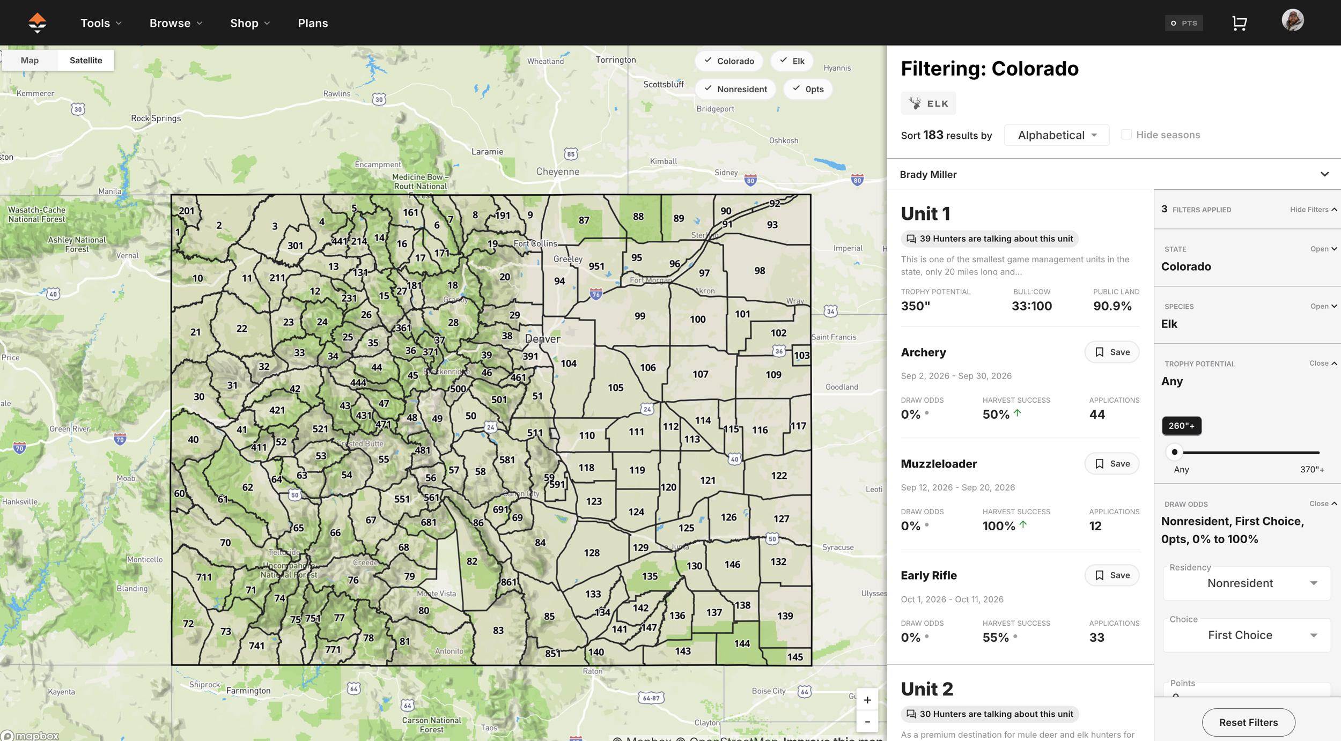1341x741 pixels.
Task: Select unit 76 on the map
Action: [x=353, y=580]
